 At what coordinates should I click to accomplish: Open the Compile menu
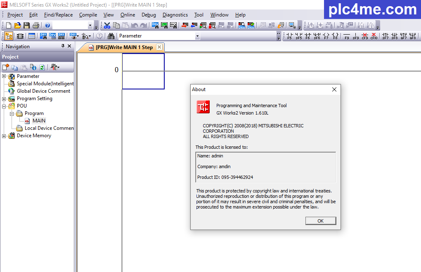(88, 15)
